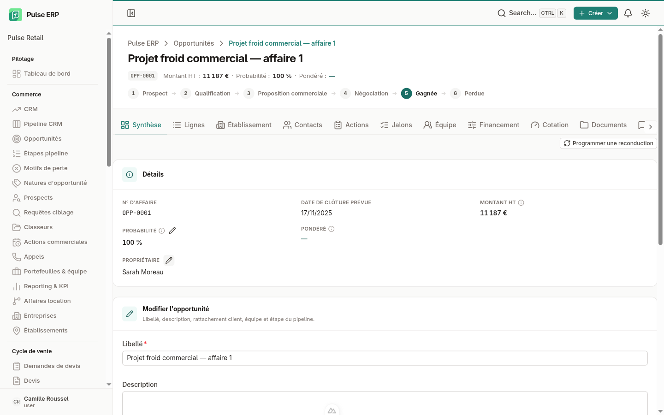
Task: Open Natures d'opportunité
Action: click(55, 183)
